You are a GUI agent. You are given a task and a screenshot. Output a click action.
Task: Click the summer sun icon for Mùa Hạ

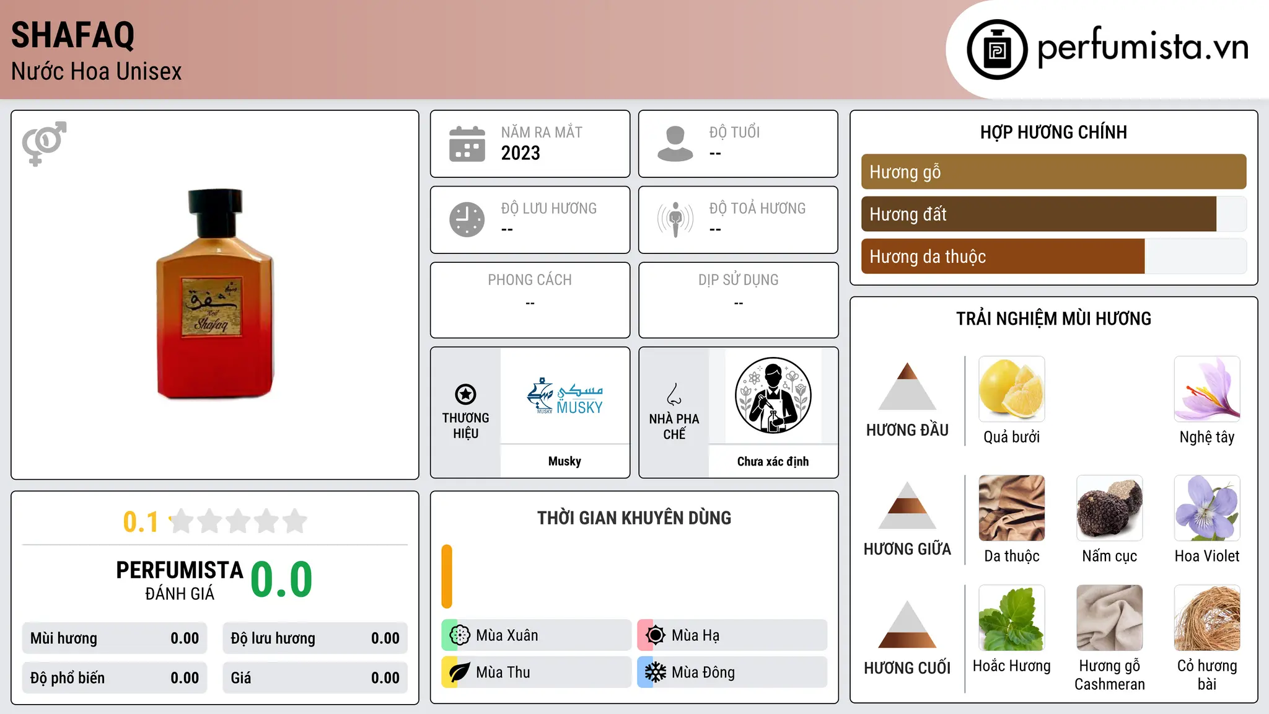[x=655, y=635]
